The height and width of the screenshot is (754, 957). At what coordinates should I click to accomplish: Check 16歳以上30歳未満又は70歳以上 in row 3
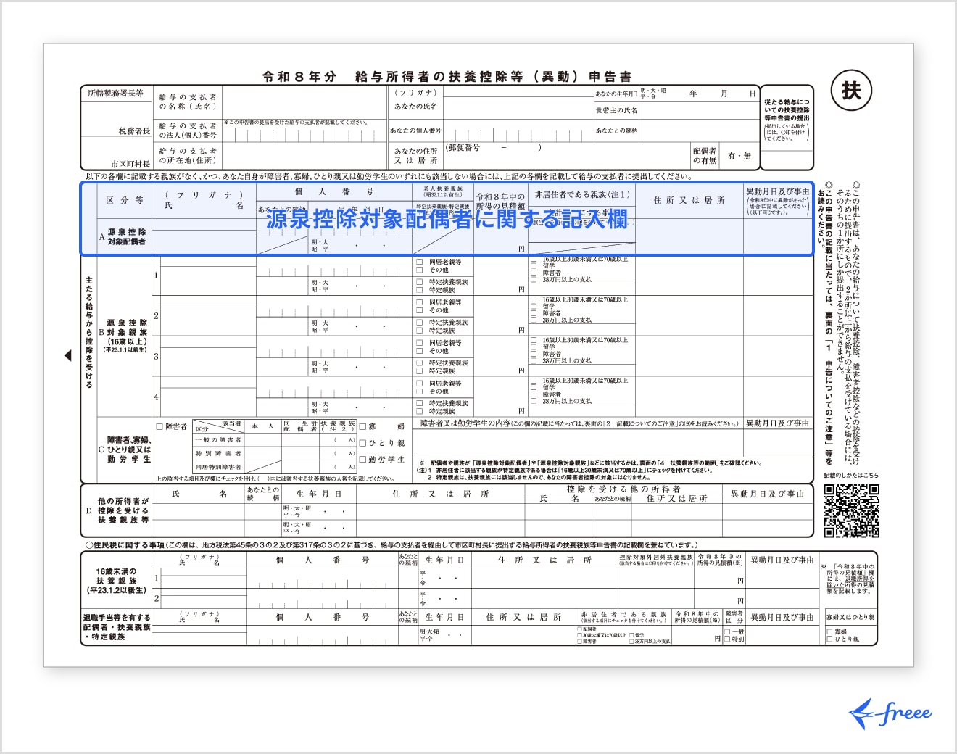534,340
